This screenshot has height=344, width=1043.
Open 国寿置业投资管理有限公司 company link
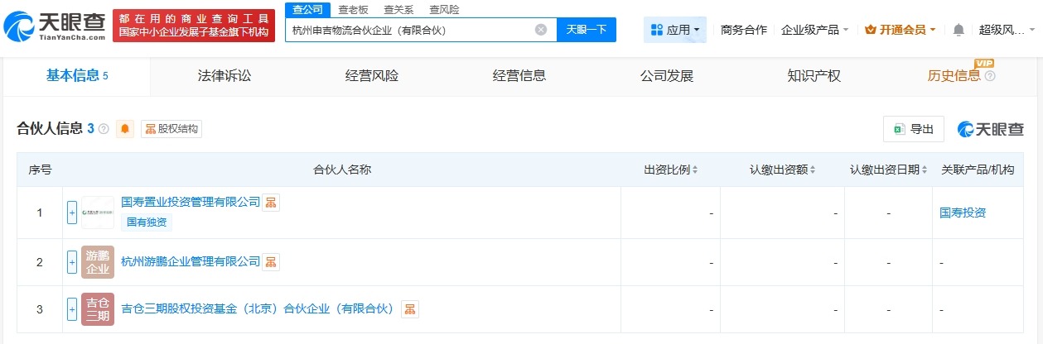coord(191,202)
